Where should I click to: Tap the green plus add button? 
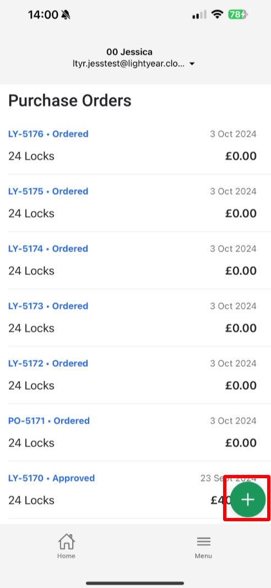[x=248, y=500]
